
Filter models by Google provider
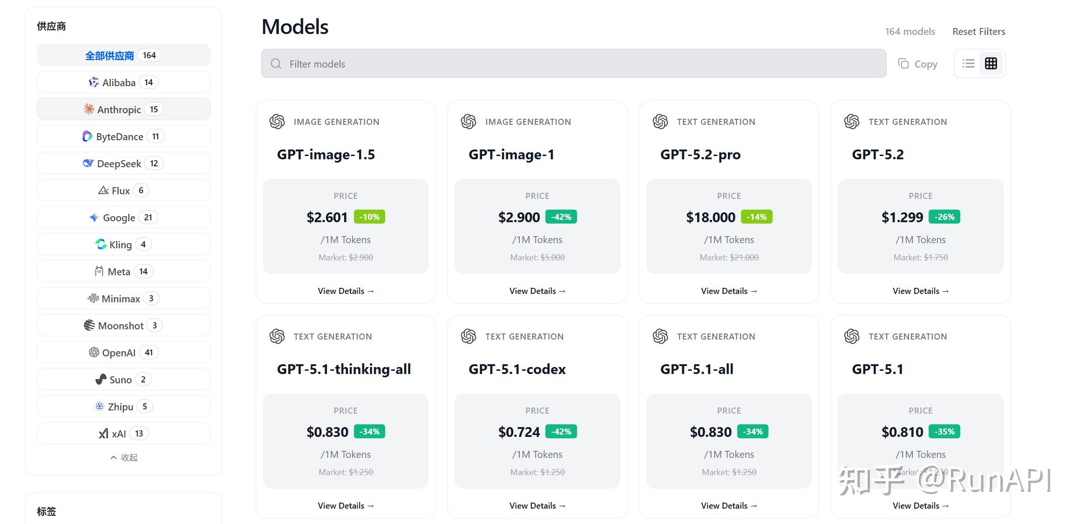[x=123, y=217]
